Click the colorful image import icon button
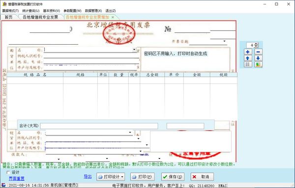 pyautogui.click(x=258, y=64)
